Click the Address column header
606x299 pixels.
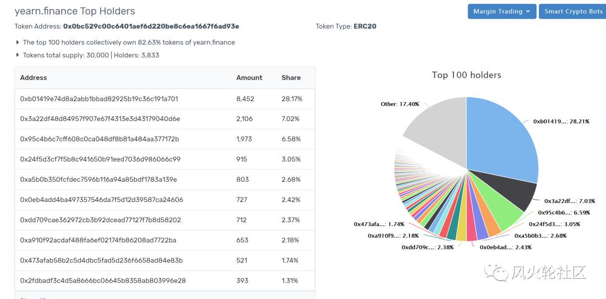click(34, 78)
